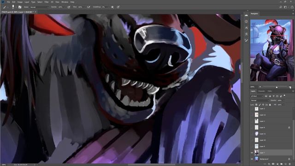
Task: Hide Layer 7 using its eye icon
Action: click(252, 153)
